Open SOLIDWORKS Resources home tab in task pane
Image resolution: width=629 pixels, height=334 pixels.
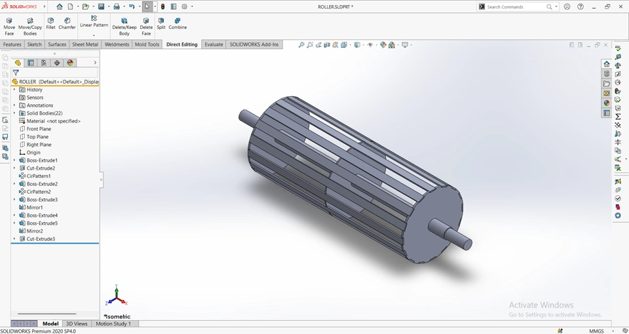(607, 64)
